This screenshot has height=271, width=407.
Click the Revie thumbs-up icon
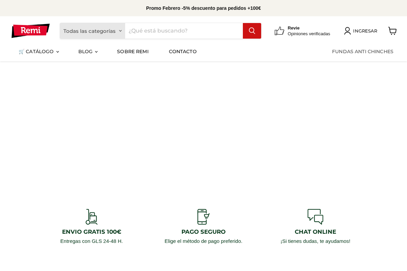coord(279,31)
